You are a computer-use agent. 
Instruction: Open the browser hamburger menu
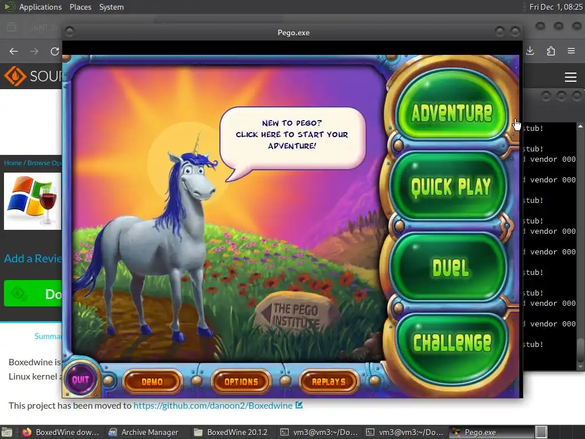571,51
